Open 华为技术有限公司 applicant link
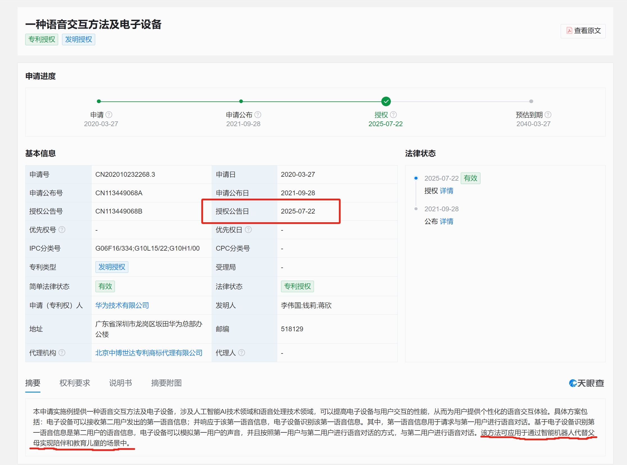The image size is (627, 465). coord(122,306)
